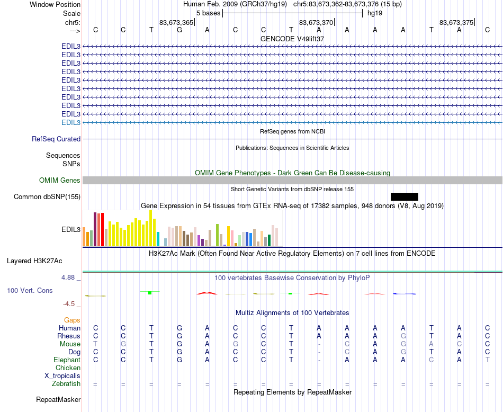This screenshot has height=412, width=503.
Task: Click the chr5: ruler label
Action: [x=73, y=22]
